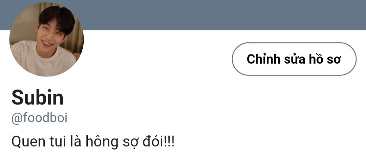This screenshot has height=164, width=366.
Task: Tap the Vietnamese bio sentence
Action: [x=93, y=141]
